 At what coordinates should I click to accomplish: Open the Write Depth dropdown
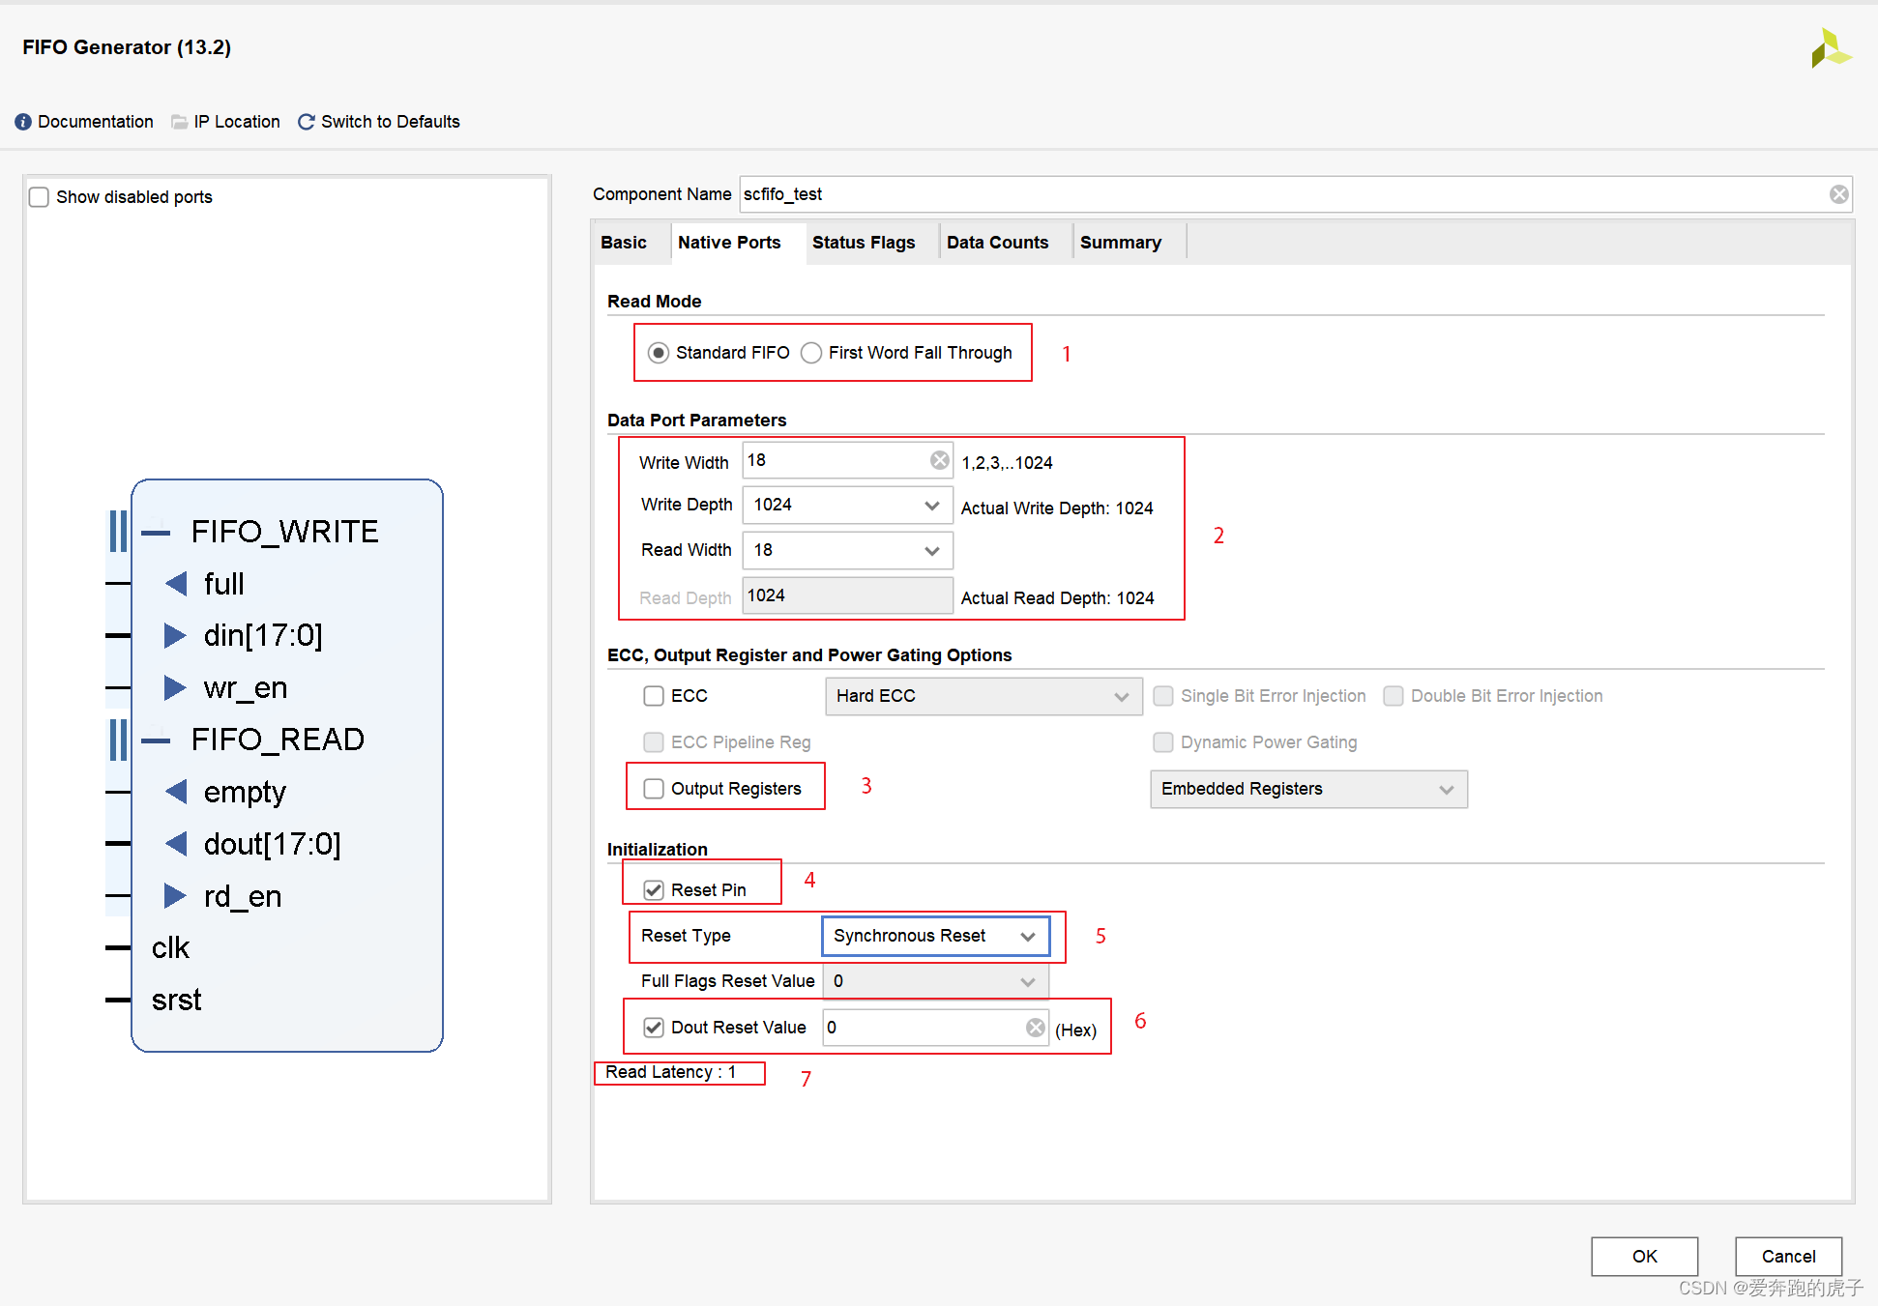[931, 506]
